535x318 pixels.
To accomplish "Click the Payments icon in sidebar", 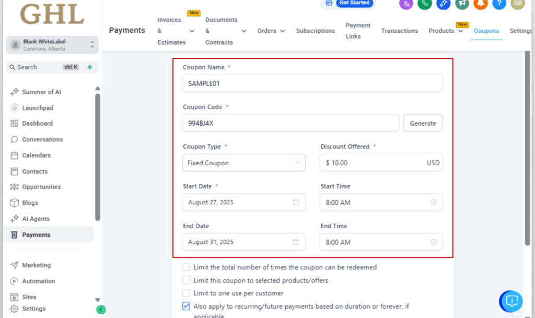I will (x=14, y=235).
